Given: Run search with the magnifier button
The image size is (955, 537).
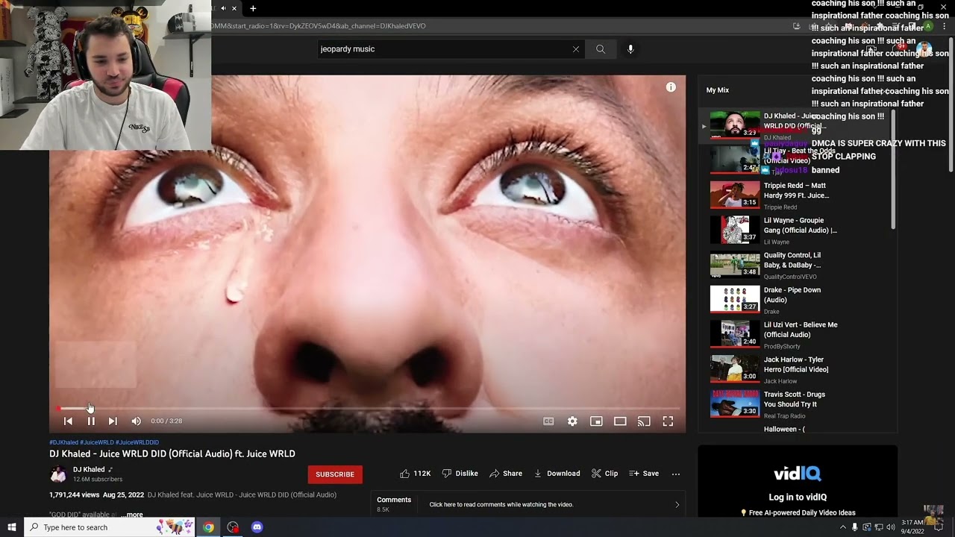Looking at the screenshot, I should click(x=601, y=49).
